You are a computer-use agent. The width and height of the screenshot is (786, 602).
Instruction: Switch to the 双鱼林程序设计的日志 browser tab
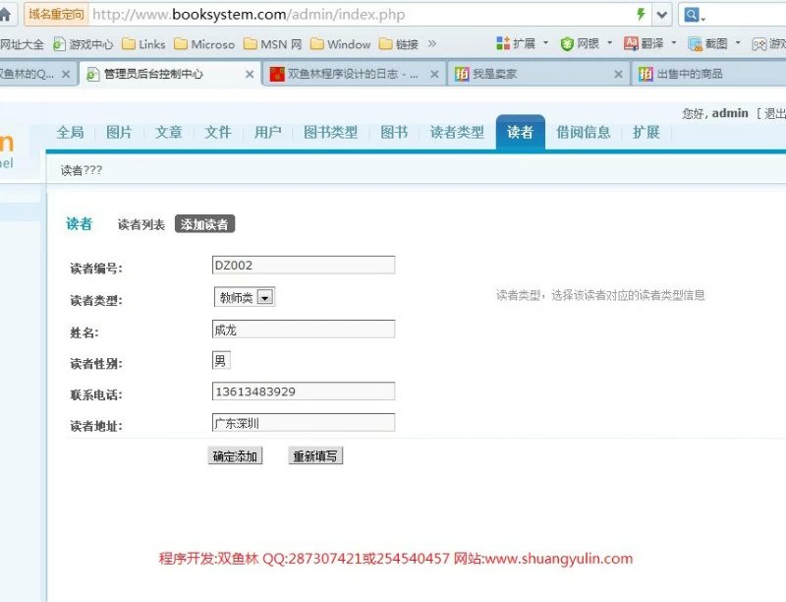pyautogui.click(x=353, y=74)
